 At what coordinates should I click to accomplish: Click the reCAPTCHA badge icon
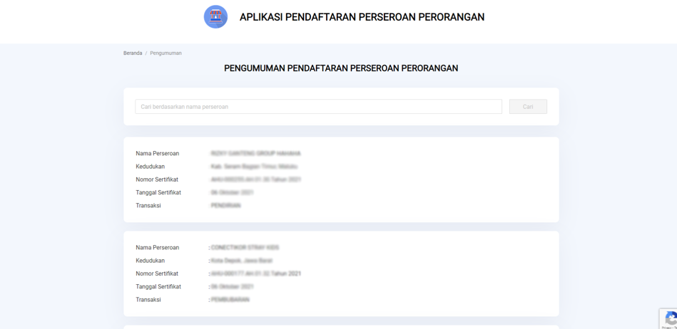tap(668, 318)
